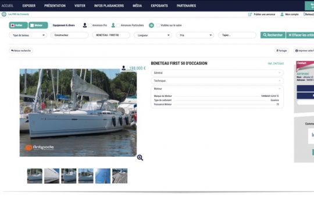Click the dark person icon beside Annonces Pro

coord(85,25)
